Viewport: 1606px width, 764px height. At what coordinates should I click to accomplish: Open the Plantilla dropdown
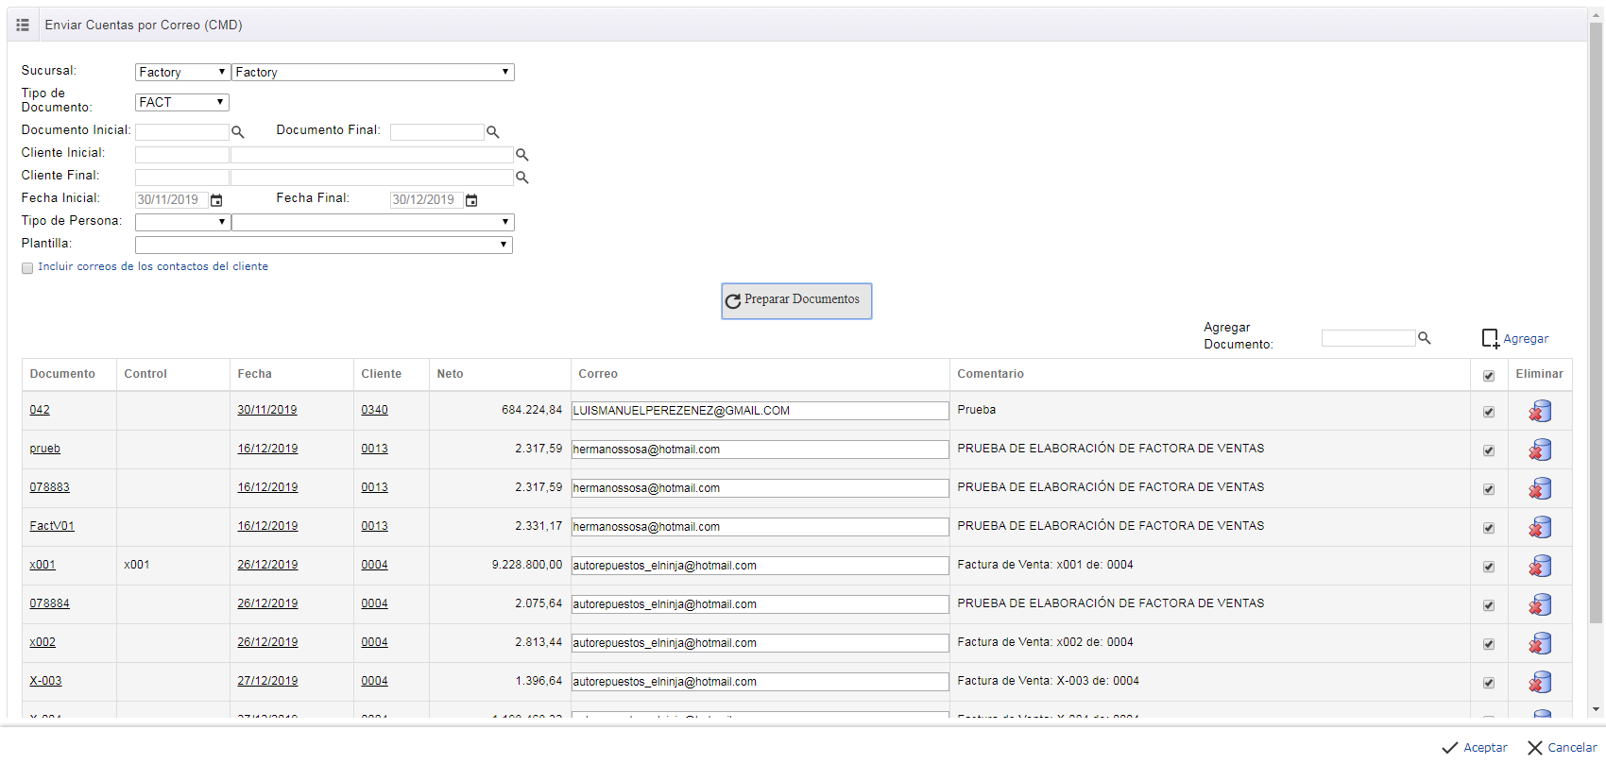[x=323, y=245]
